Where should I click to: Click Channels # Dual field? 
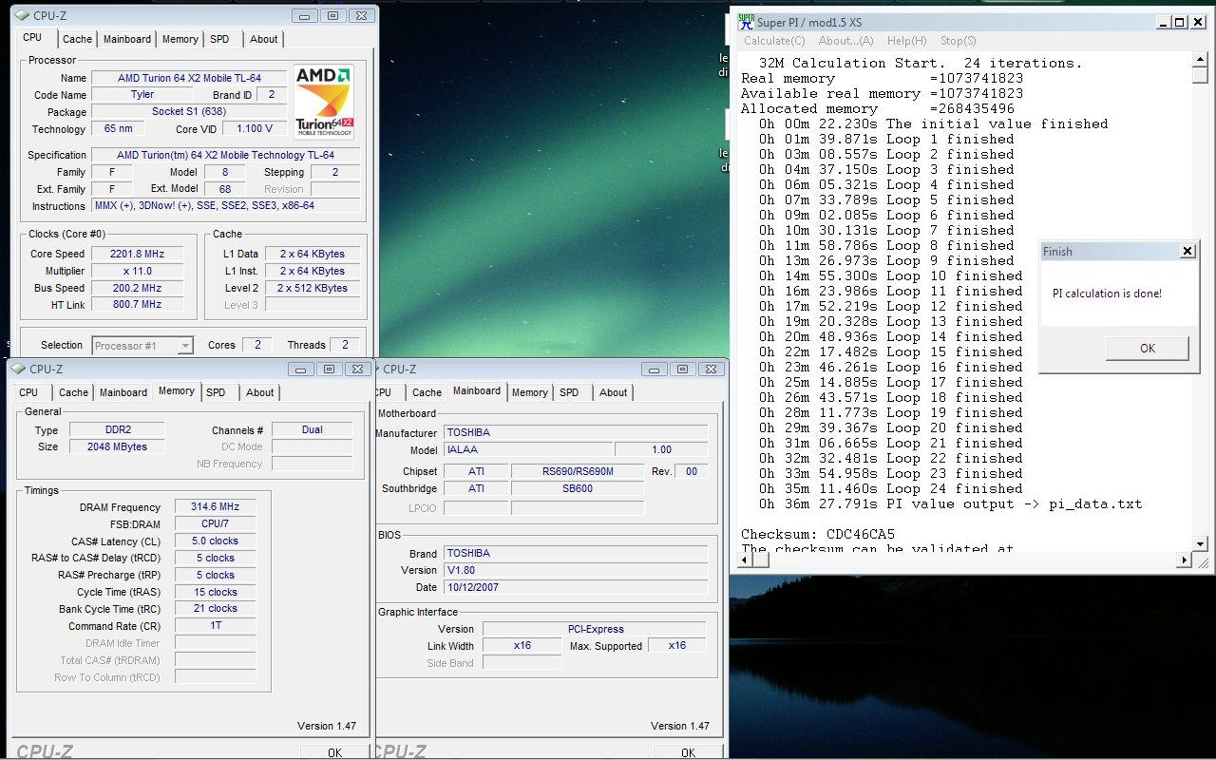[313, 430]
